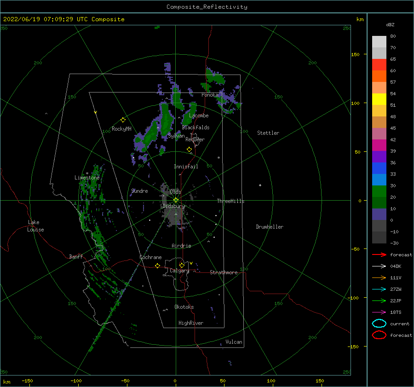The image size is (414, 387).
Task: Click the Sundre city label
Action: click(x=139, y=191)
